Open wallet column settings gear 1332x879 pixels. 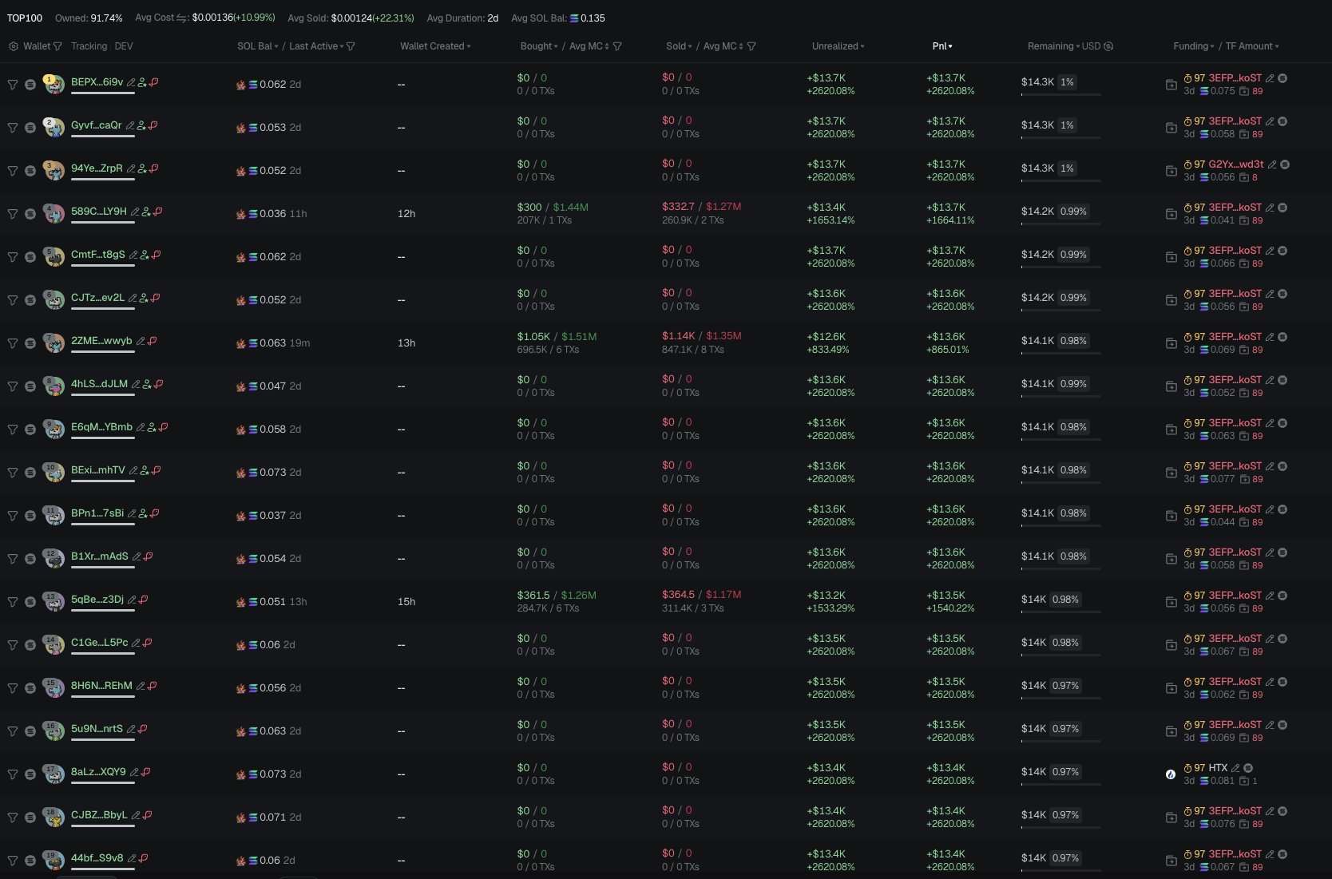13,46
